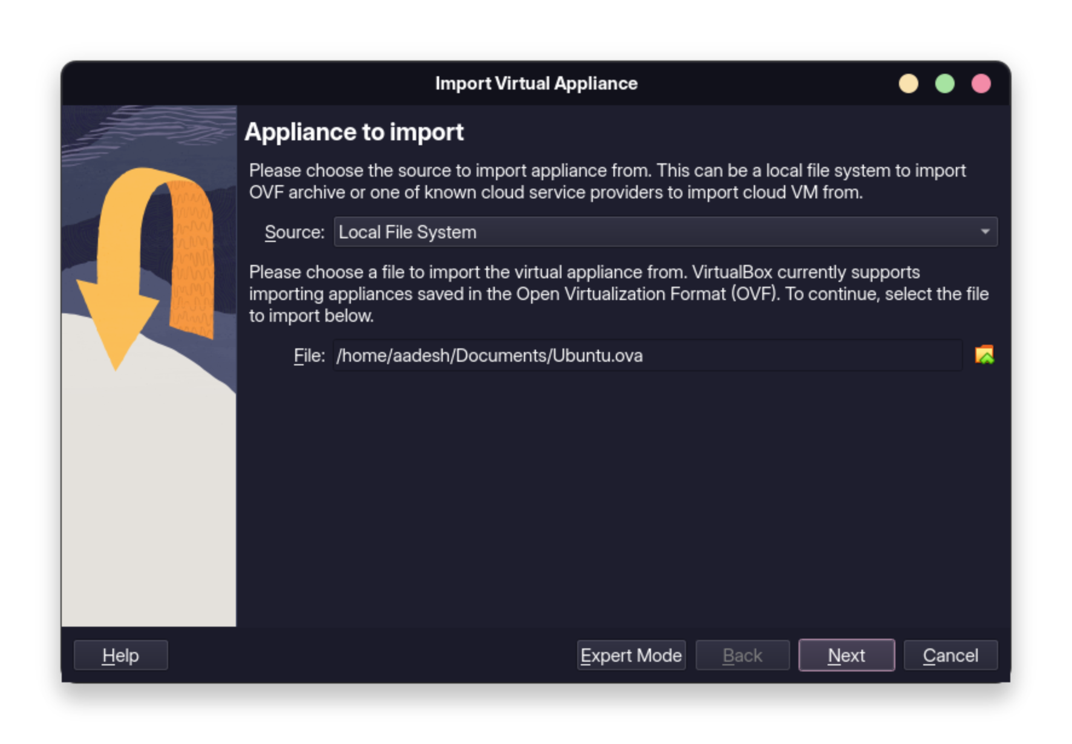Image resolution: width=1072 pixels, height=744 pixels.
Task: Click the disabled Back button
Action: pos(742,655)
